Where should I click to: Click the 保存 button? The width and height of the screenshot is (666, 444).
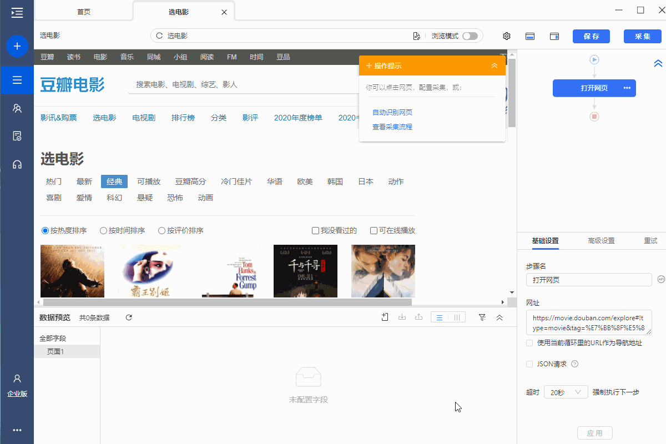(592, 36)
